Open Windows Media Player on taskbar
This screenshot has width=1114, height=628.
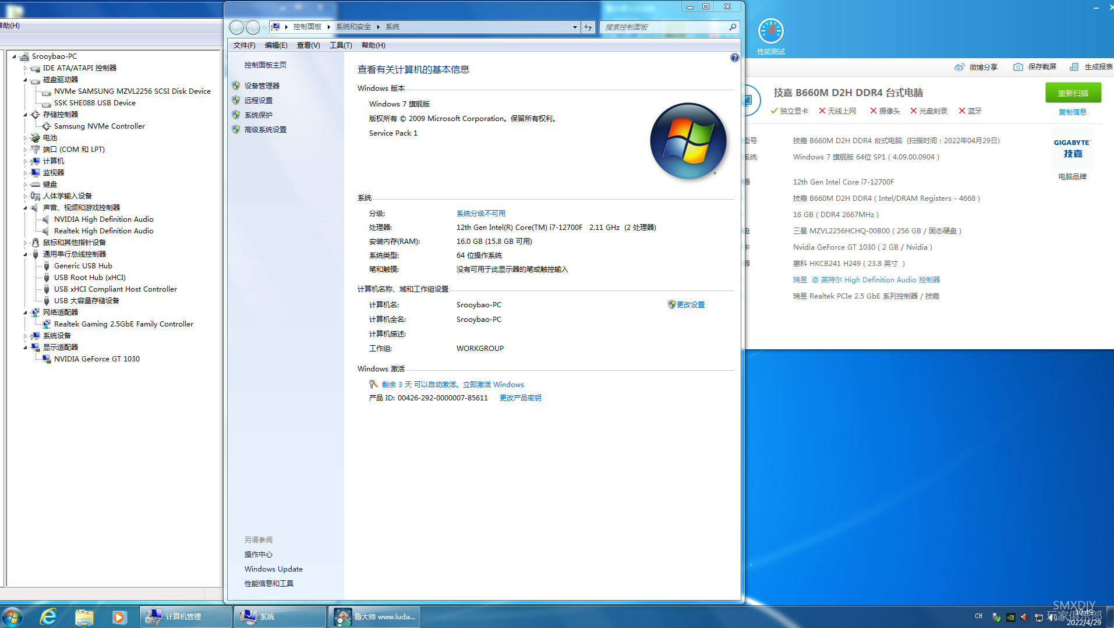click(x=119, y=616)
